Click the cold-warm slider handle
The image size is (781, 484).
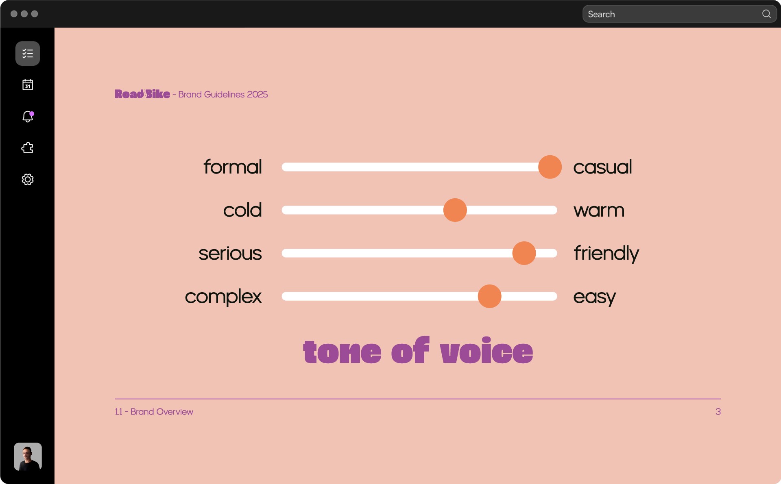tap(455, 210)
